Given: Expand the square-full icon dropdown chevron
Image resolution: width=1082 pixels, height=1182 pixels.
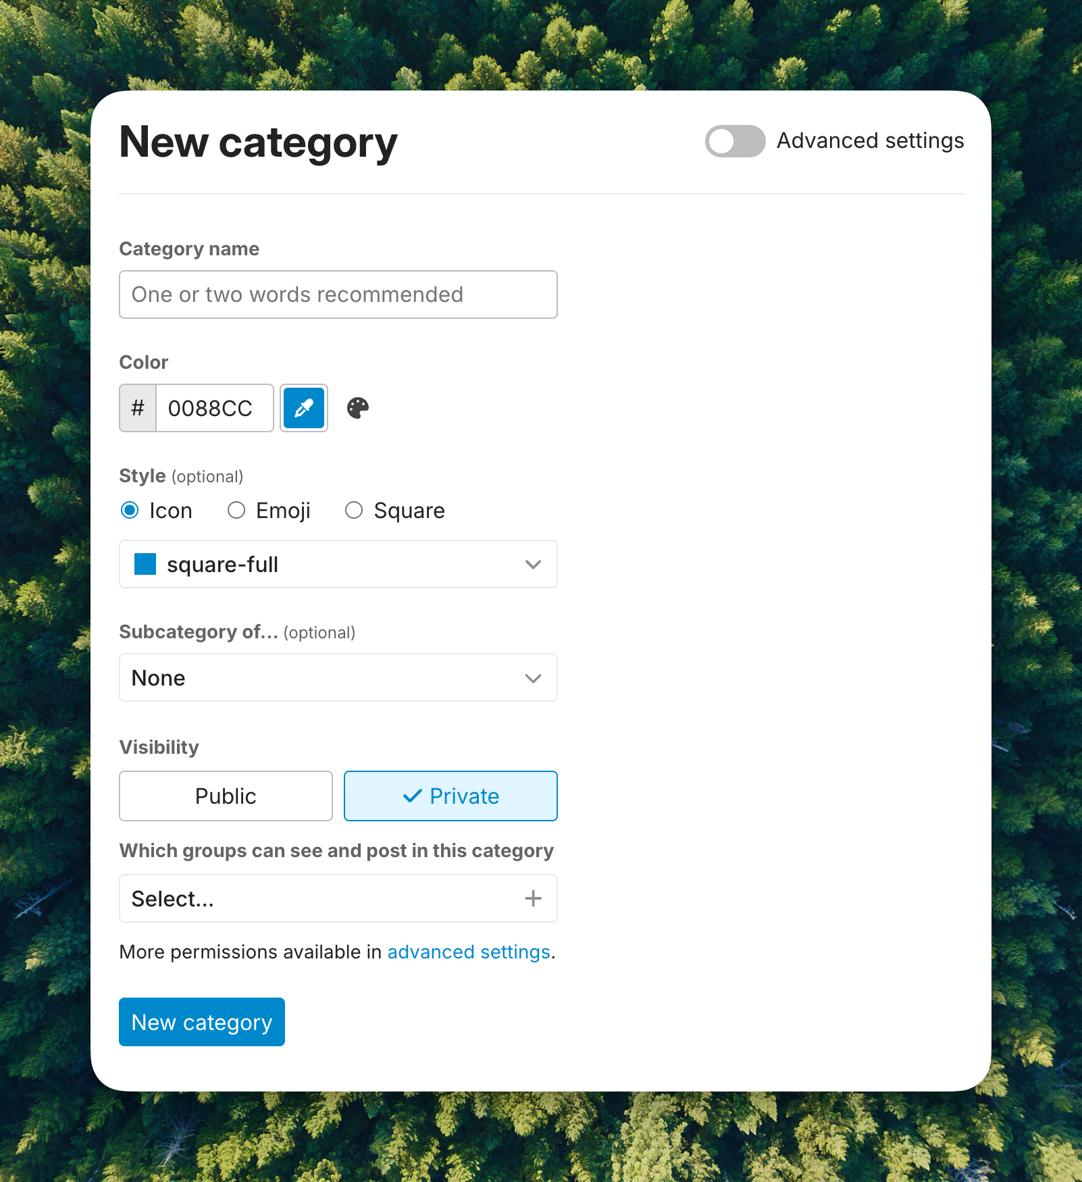Looking at the screenshot, I should click(533, 564).
